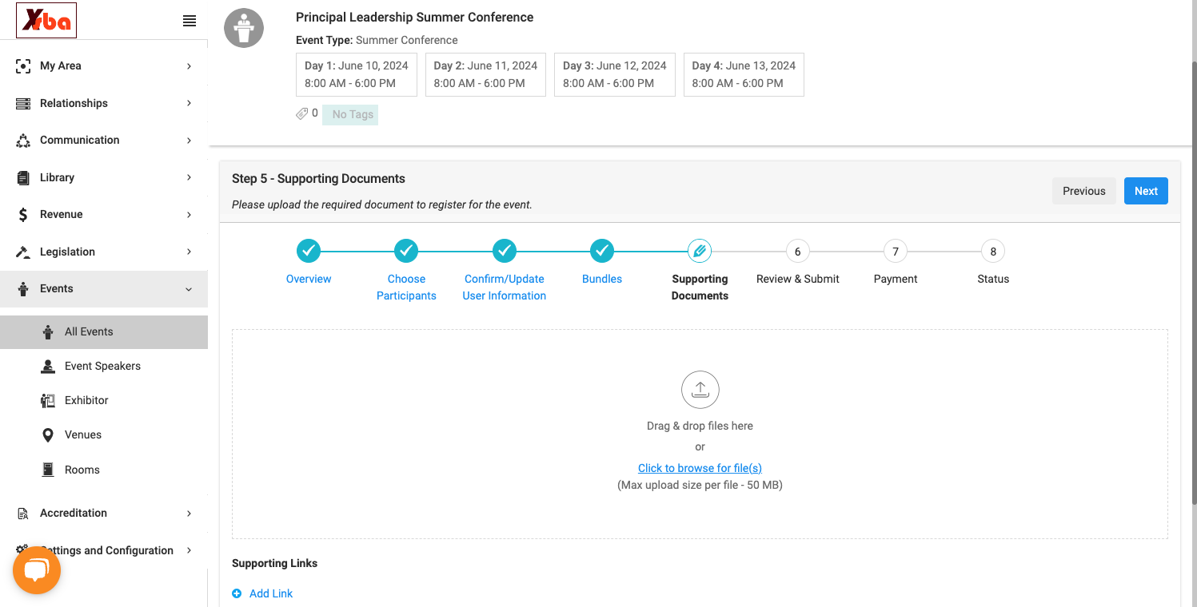This screenshot has height=607, width=1197.
Task: Open All Events in sidebar
Action: (104, 332)
